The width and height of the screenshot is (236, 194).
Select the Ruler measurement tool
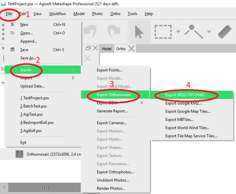coord(225,32)
